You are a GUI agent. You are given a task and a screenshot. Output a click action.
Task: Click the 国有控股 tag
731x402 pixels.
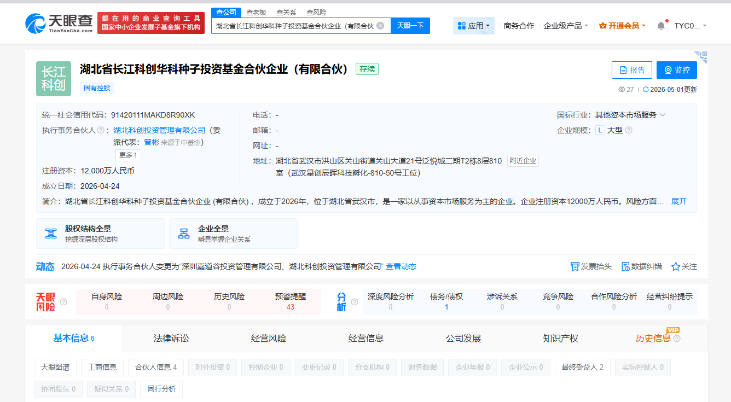tap(97, 88)
